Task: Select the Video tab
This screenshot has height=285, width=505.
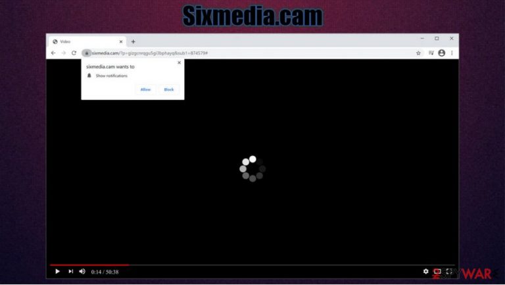Action: (x=87, y=41)
